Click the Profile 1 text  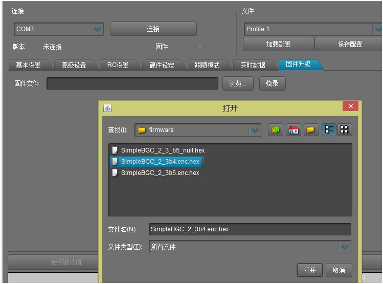258,29
